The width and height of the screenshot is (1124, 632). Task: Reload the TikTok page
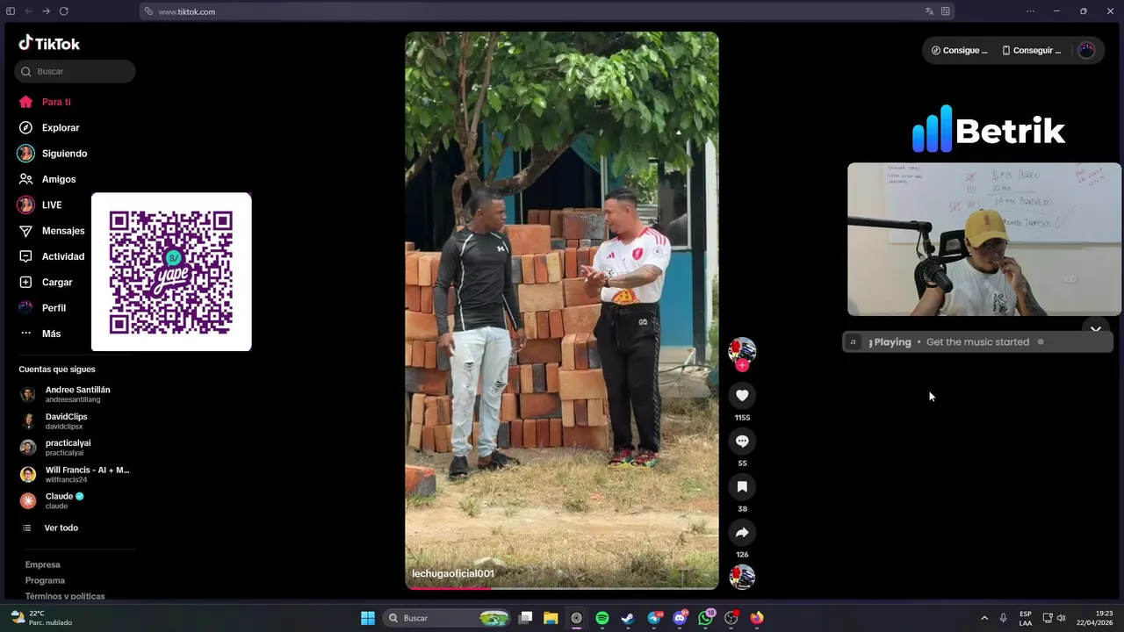coord(64,11)
